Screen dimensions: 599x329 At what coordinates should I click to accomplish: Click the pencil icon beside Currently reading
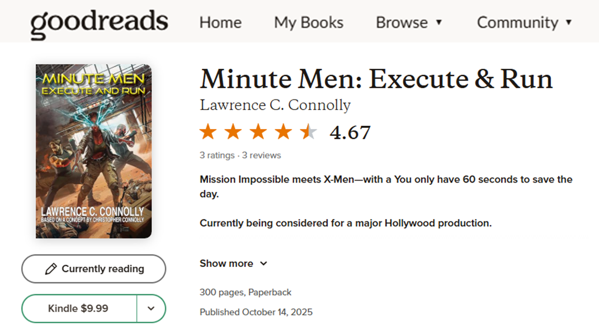click(51, 269)
